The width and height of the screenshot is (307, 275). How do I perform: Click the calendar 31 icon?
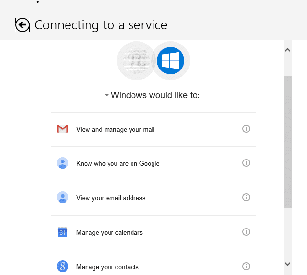click(63, 232)
